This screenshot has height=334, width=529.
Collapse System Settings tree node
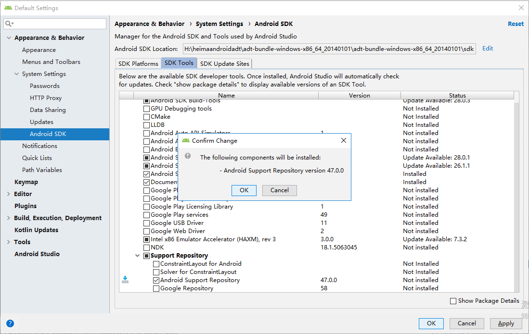point(16,74)
